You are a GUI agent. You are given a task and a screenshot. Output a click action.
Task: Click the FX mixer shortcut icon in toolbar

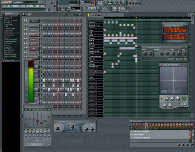tap(123, 3)
